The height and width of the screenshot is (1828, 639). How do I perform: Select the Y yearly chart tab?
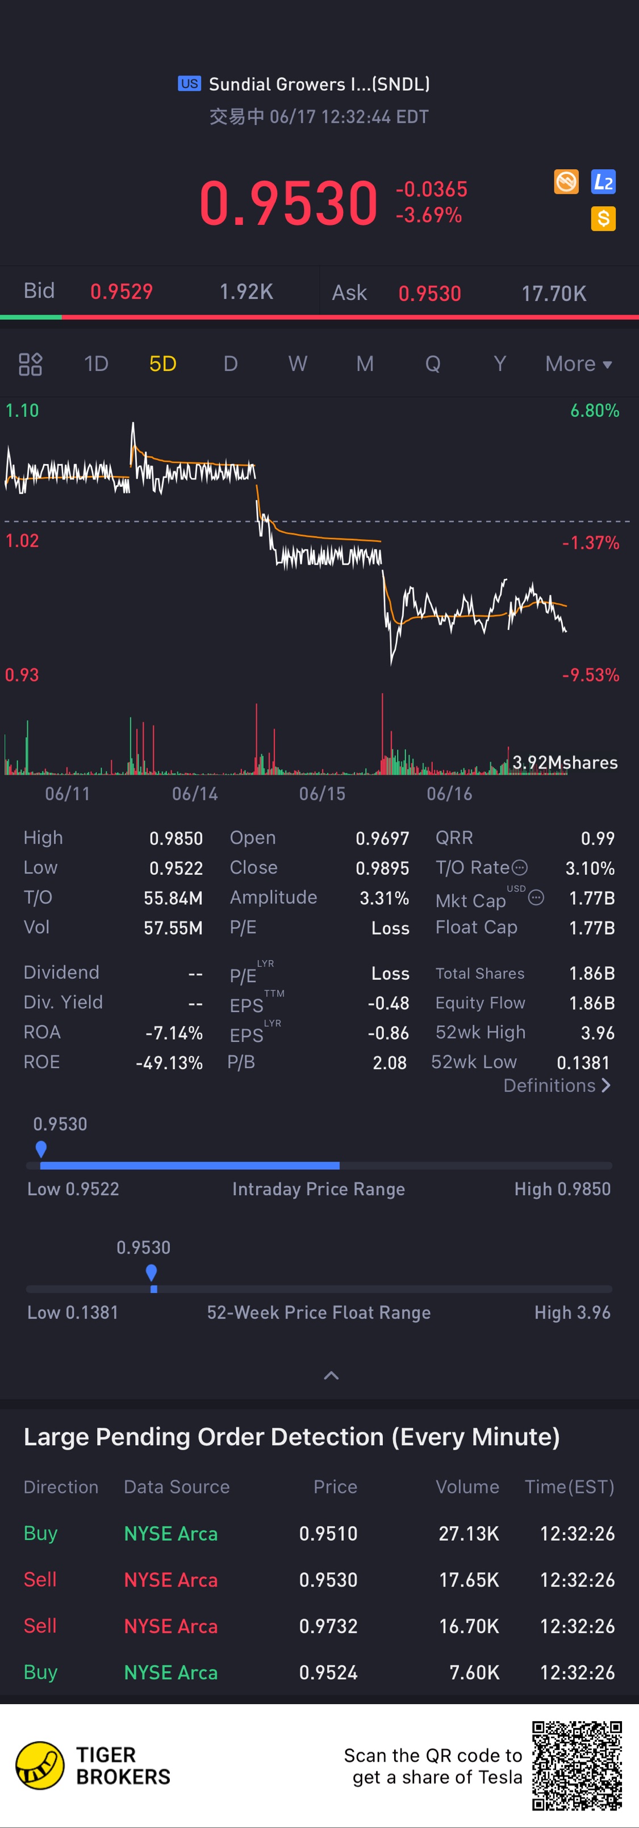499,364
